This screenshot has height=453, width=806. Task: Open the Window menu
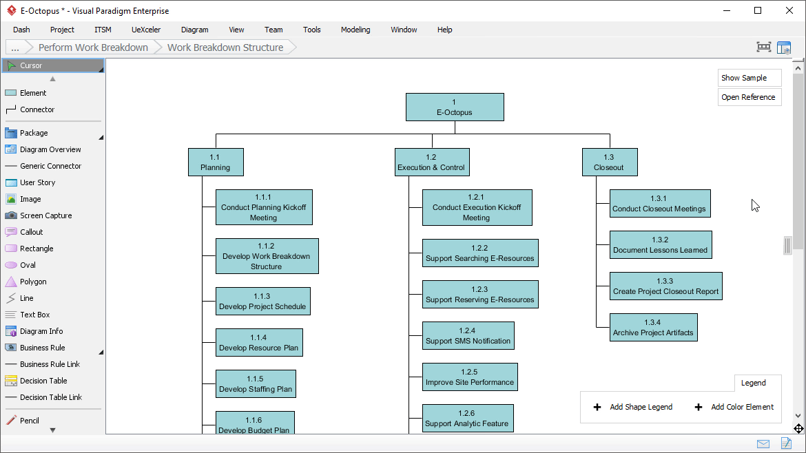(x=404, y=30)
